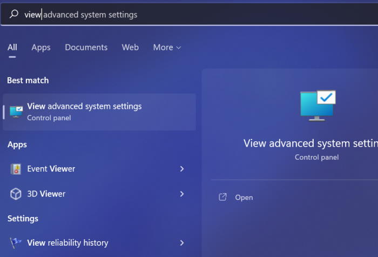Click the Open external-link icon
The width and height of the screenshot is (378, 257).
click(x=222, y=197)
